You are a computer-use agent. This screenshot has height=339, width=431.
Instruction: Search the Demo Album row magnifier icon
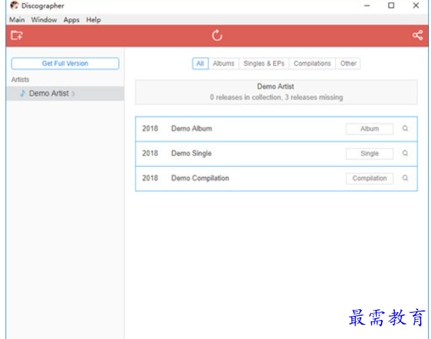pos(405,128)
